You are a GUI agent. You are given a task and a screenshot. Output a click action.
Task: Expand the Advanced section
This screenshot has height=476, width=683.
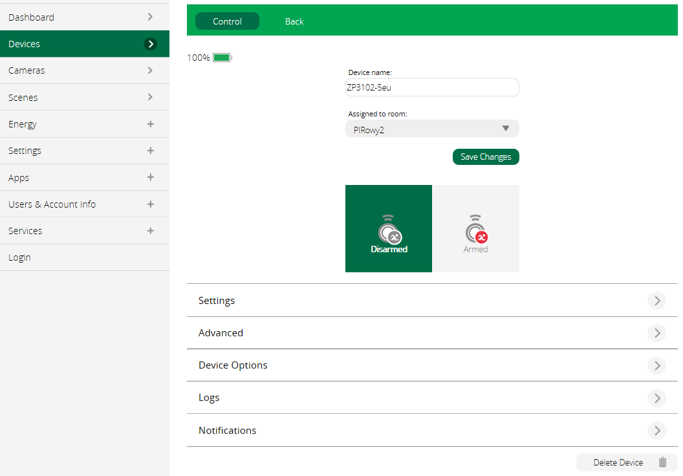coord(656,333)
